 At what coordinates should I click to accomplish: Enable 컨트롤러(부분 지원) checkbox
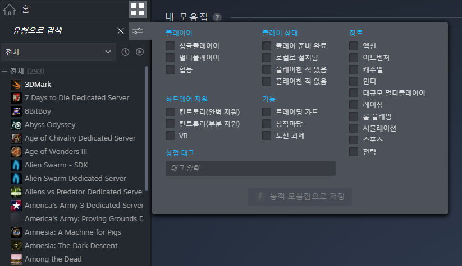170,124
